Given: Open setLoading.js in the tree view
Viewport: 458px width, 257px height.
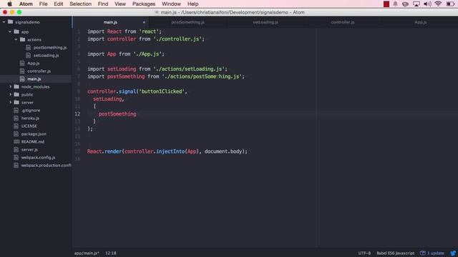Looking at the screenshot, I should click(x=46, y=55).
